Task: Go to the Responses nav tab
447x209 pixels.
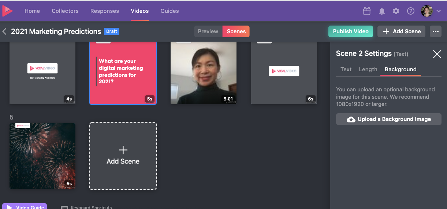Action: pyautogui.click(x=105, y=11)
